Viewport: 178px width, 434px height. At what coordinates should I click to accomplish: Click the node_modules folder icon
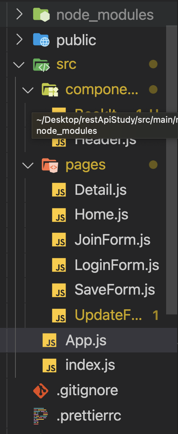(41, 14)
